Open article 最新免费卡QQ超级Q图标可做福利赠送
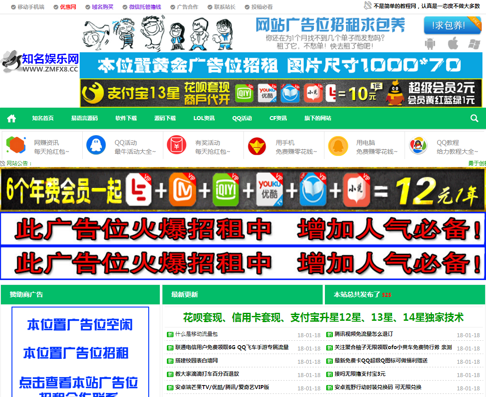The height and width of the screenshot is (397, 486). pyautogui.click(x=381, y=361)
